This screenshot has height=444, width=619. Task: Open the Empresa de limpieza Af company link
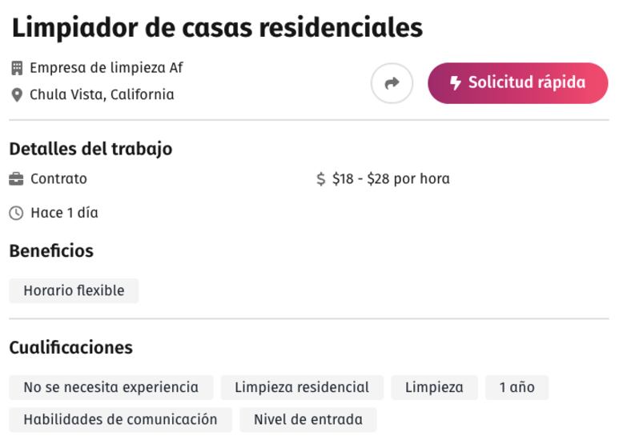click(x=107, y=68)
